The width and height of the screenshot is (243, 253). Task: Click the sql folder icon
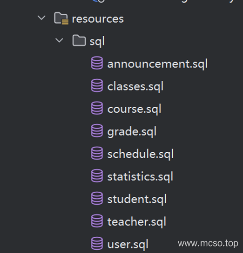point(79,40)
